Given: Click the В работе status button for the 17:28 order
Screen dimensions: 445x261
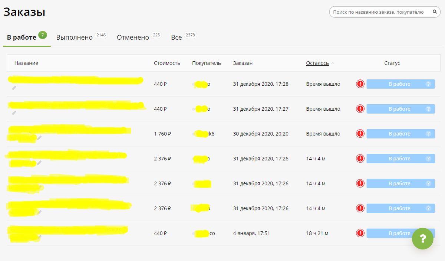Looking at the screenshot, I should (x=400, y=84).
